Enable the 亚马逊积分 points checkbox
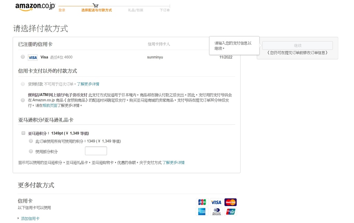354x223 pixels. (x=24, y=133)
